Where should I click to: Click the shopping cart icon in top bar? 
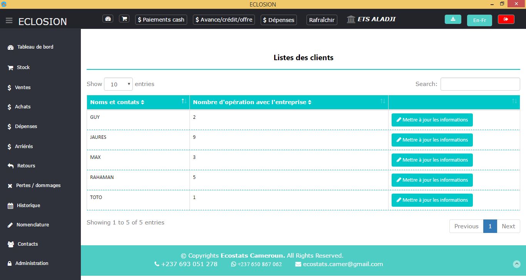[124, 19]
